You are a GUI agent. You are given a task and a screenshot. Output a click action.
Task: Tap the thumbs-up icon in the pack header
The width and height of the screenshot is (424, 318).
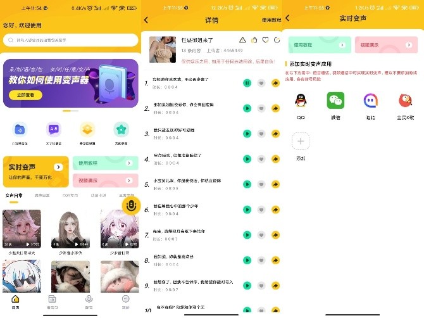254,40
